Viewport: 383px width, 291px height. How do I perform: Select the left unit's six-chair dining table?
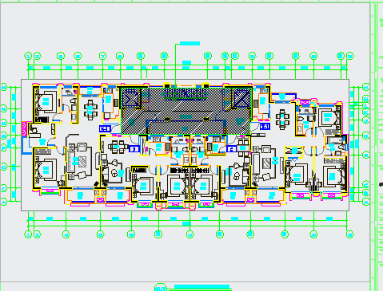point(90,109)
